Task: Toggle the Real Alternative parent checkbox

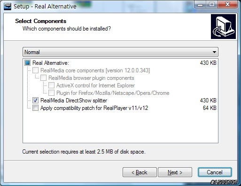Action: pyautogui.click(x=28, y=63)
